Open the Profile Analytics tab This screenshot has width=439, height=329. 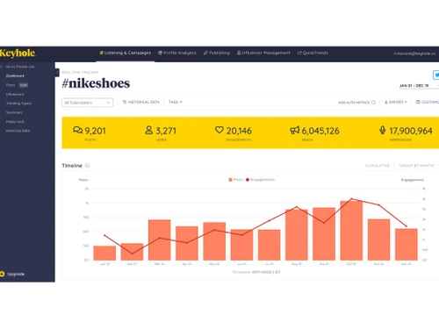177,53
